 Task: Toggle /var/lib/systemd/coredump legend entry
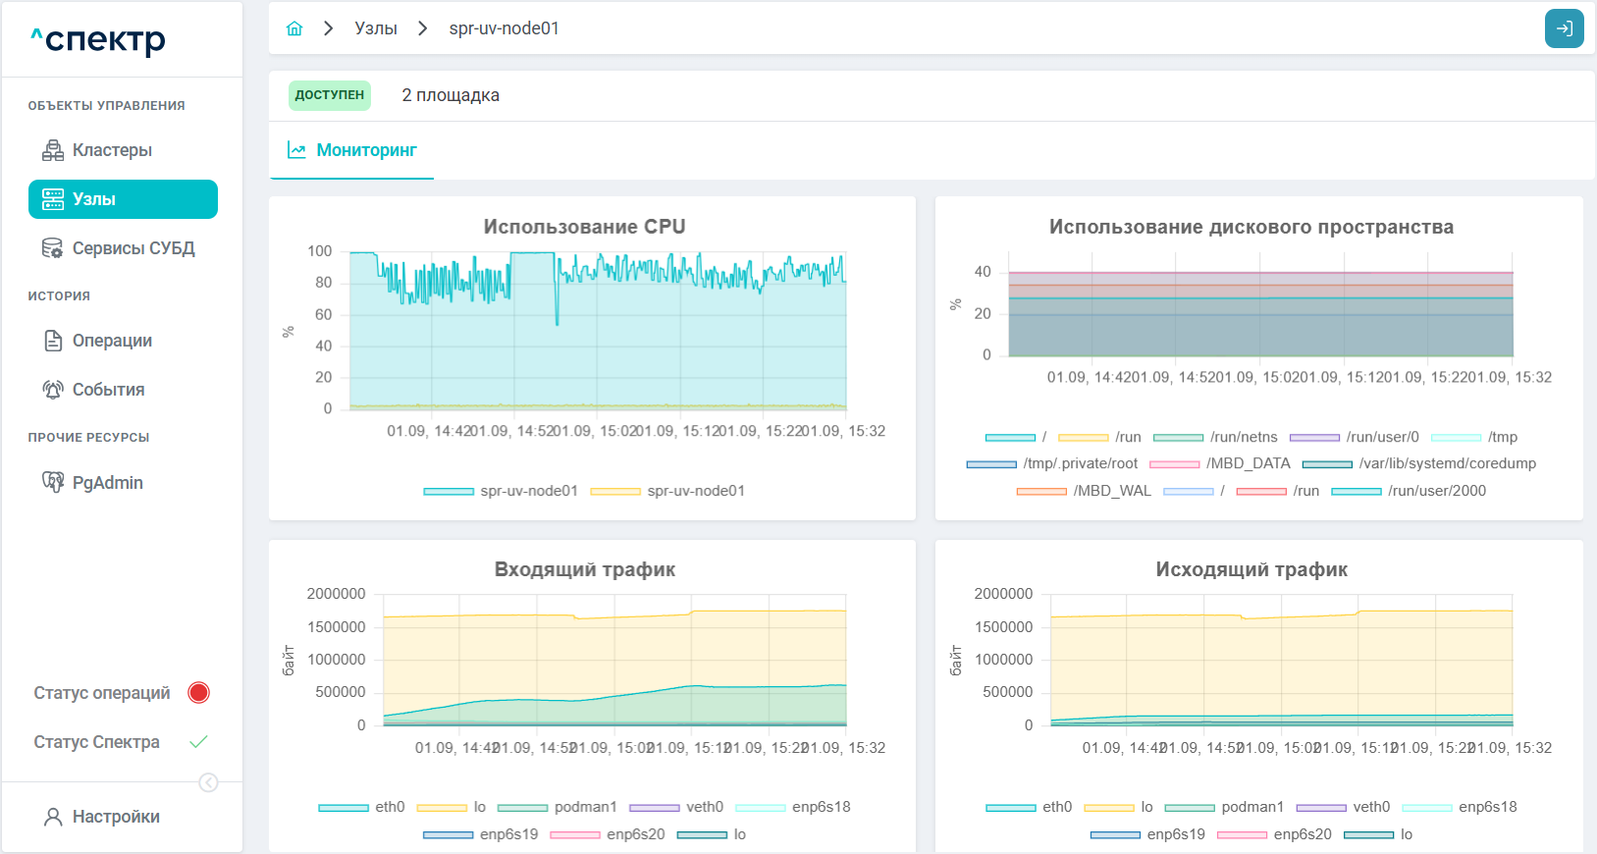click(1419, 463)
